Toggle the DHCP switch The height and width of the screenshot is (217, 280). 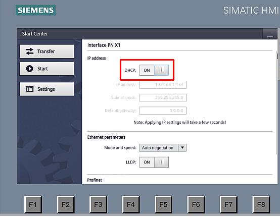pos(154,70)
